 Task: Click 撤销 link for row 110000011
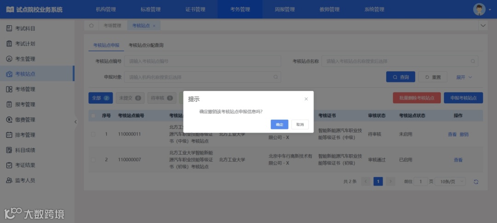464,134
